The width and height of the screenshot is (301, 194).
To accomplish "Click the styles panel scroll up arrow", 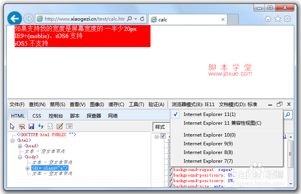I will [x=291, y=137].
